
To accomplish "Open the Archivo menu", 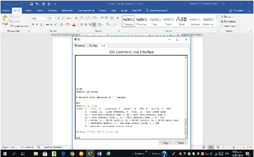I will pyautogui.click(x=6, y=11).
